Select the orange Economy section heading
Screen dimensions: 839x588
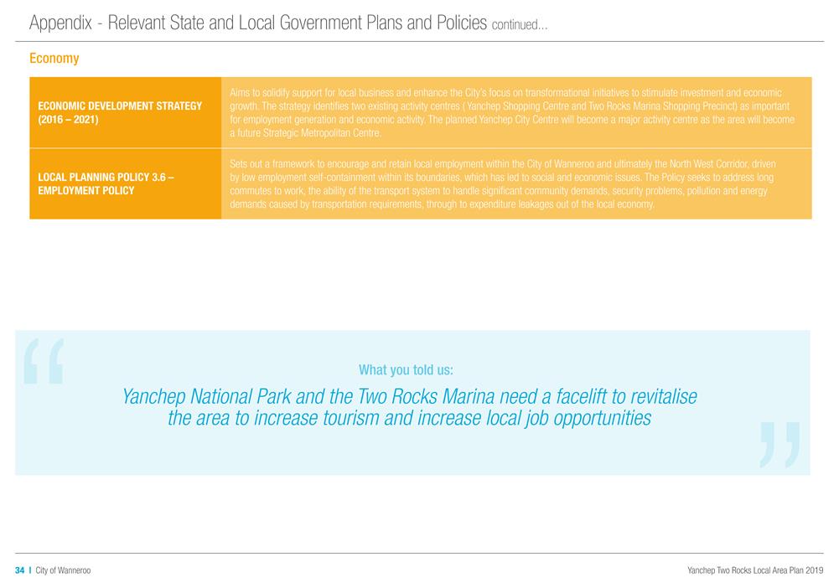(54, 59)
